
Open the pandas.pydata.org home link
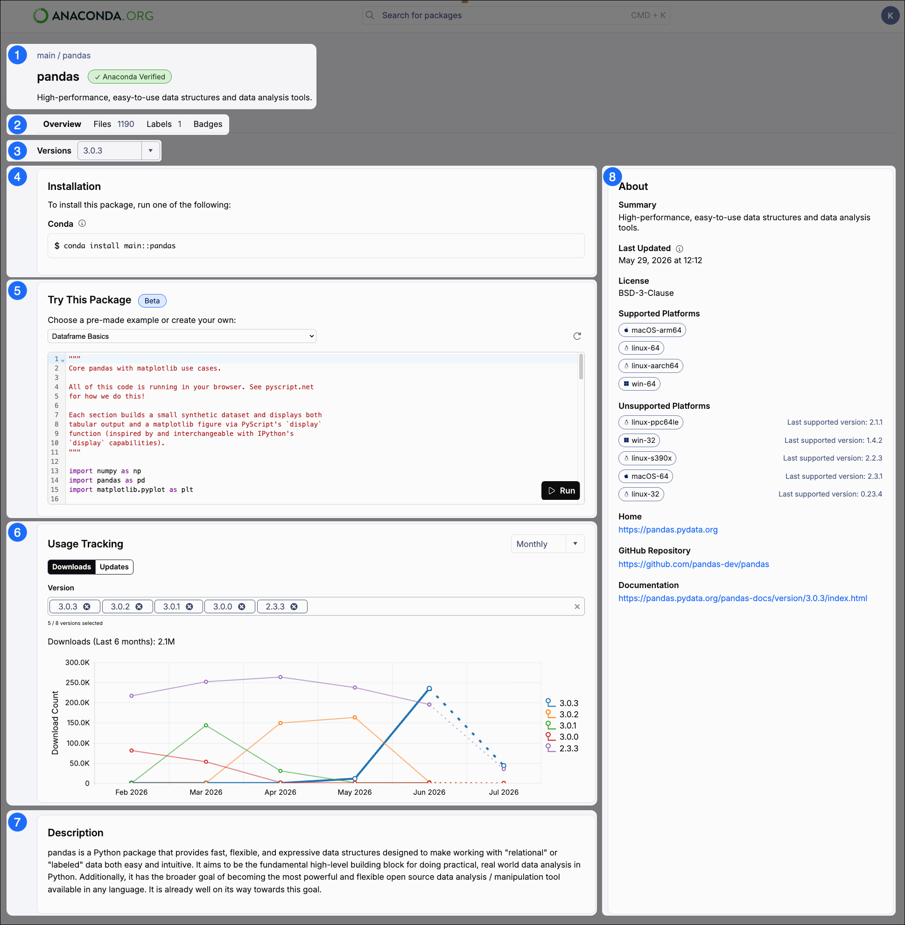pos(668,530)
